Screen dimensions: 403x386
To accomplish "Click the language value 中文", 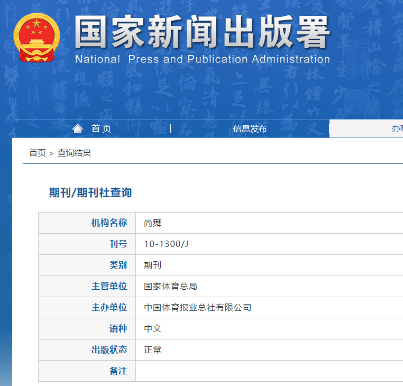I will (153, 328).
